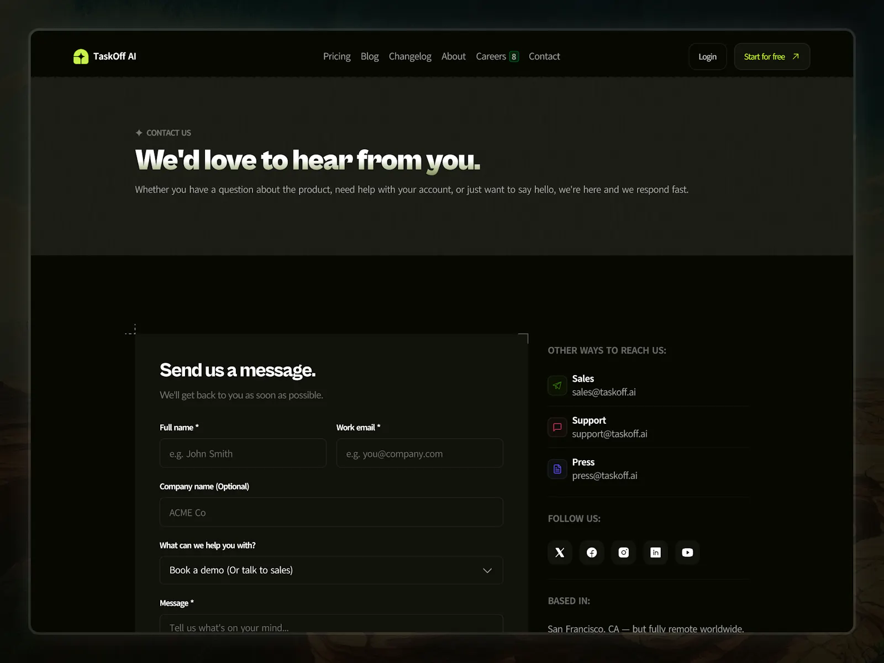Go to the Pricing page
This screenshot has height=663, width=884.
337,56
